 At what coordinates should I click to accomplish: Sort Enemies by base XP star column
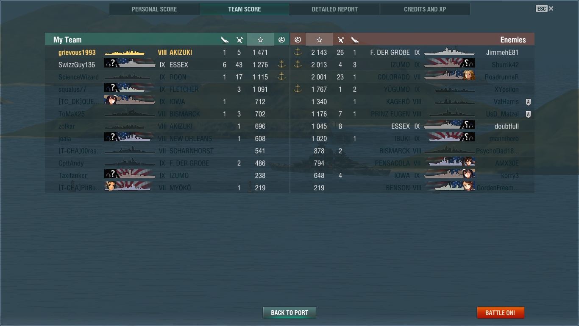click(319, 39)
